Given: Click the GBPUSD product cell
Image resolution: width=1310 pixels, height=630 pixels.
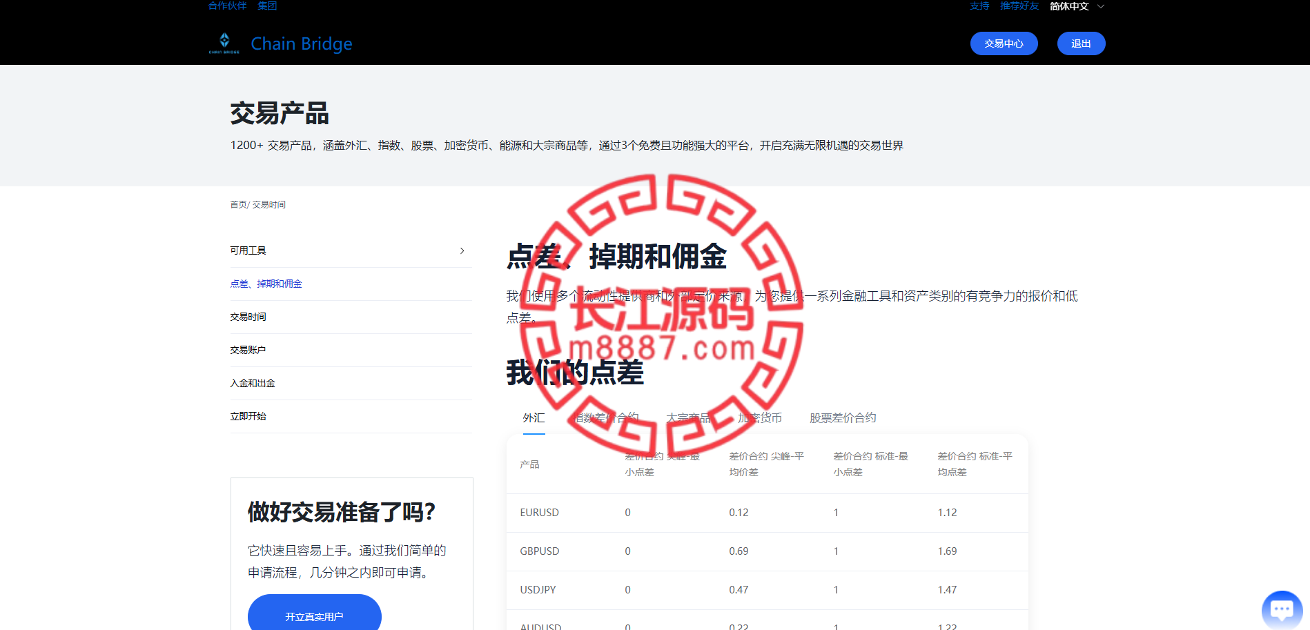Looking at the screenshot, I should coord(539,551).
